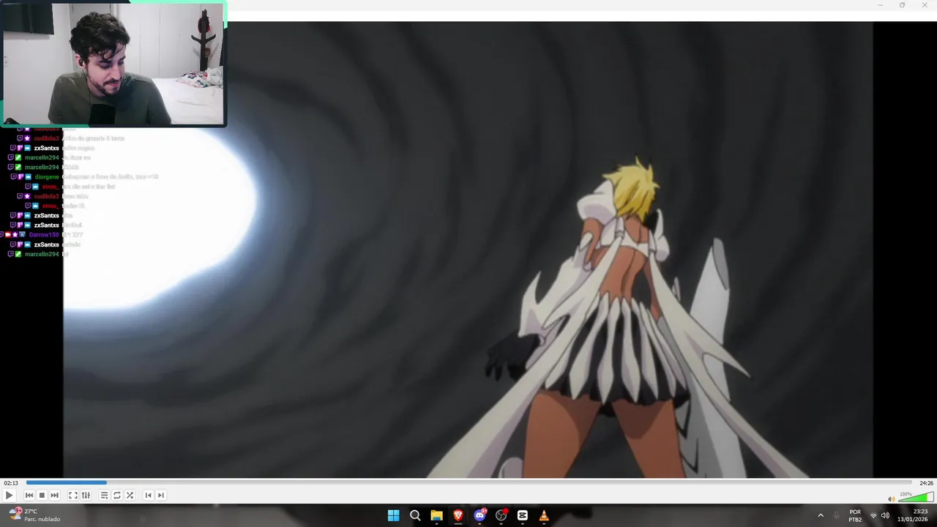Click the webcam overlay thumbnail
937x527 pixels.
click(113, 64)
